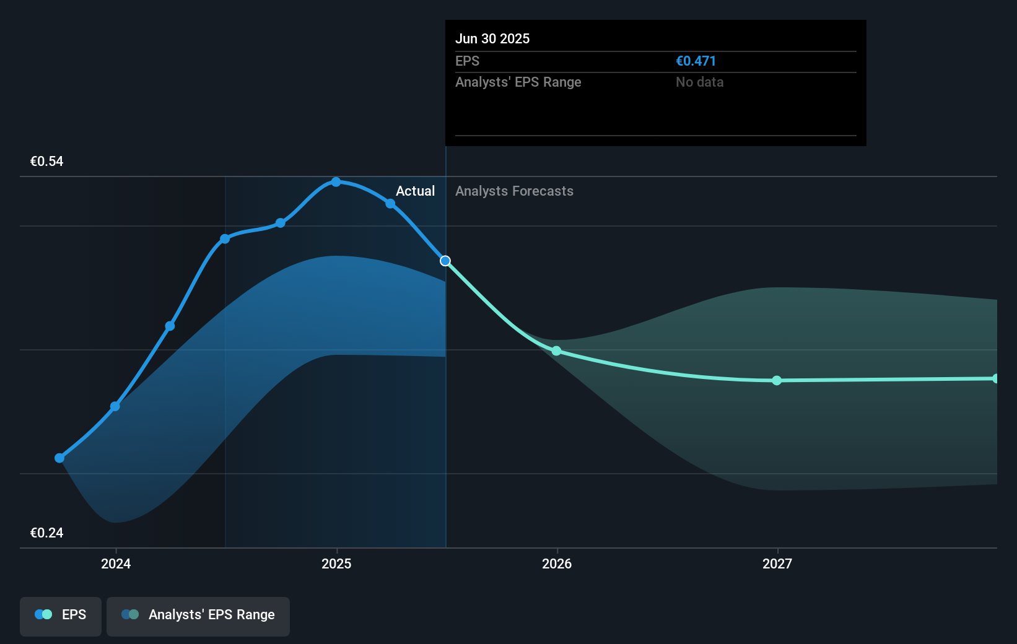This screenshot has height=644, width=1017.
Task: Click the highlighted Jun 30 2025 data point
Action: click(445, 261)
